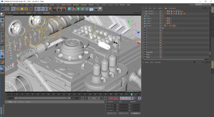Screen dimensions: 214x117
Task: Open the Floor/environment grid icon
Action: (91, 9)
